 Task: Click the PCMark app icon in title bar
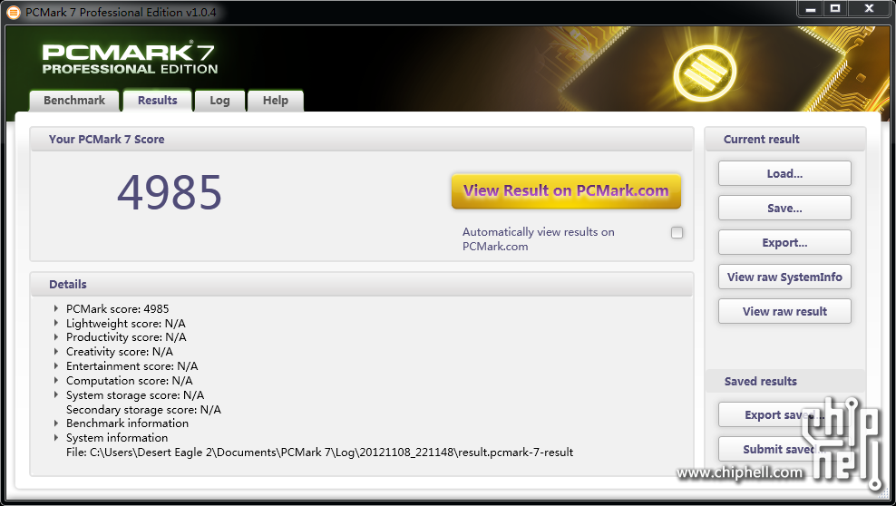click(x=13, y=12)
